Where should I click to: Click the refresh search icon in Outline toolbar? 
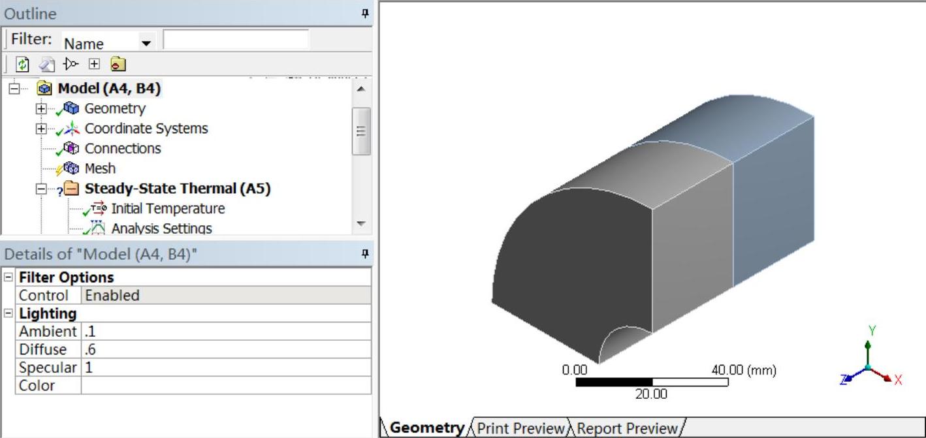point(23,64)
